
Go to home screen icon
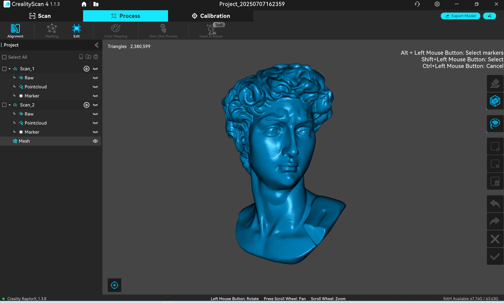pos(84,4)
